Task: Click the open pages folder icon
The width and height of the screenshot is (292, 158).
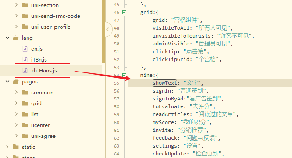Action: [16, 82]
